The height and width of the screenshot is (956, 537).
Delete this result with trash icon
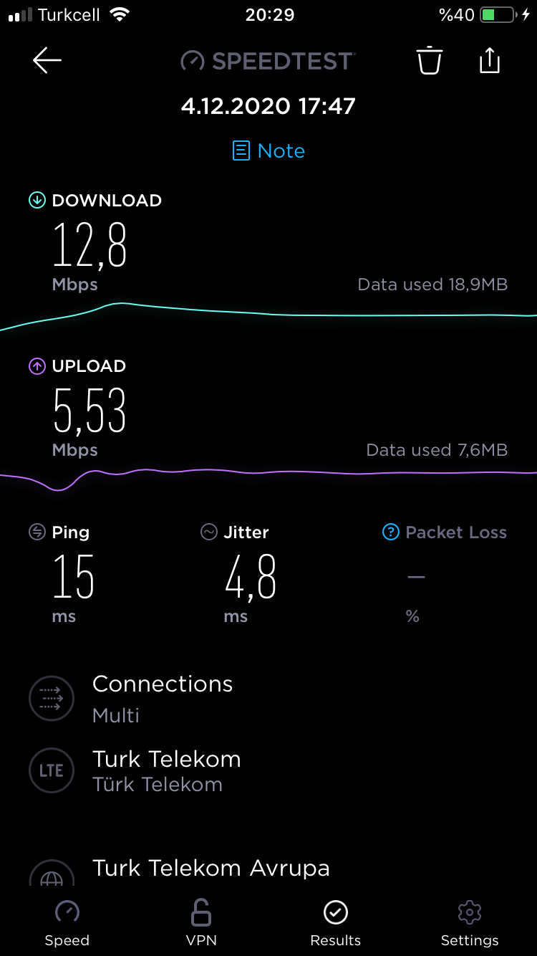[430, 61]
